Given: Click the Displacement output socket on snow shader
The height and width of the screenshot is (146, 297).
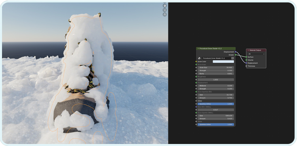Looking at the screenshot, I should (x=236, y=52).
